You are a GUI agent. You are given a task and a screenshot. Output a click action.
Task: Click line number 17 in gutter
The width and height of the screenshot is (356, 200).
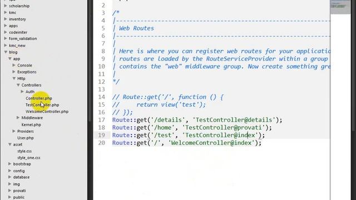pos(101,120)
